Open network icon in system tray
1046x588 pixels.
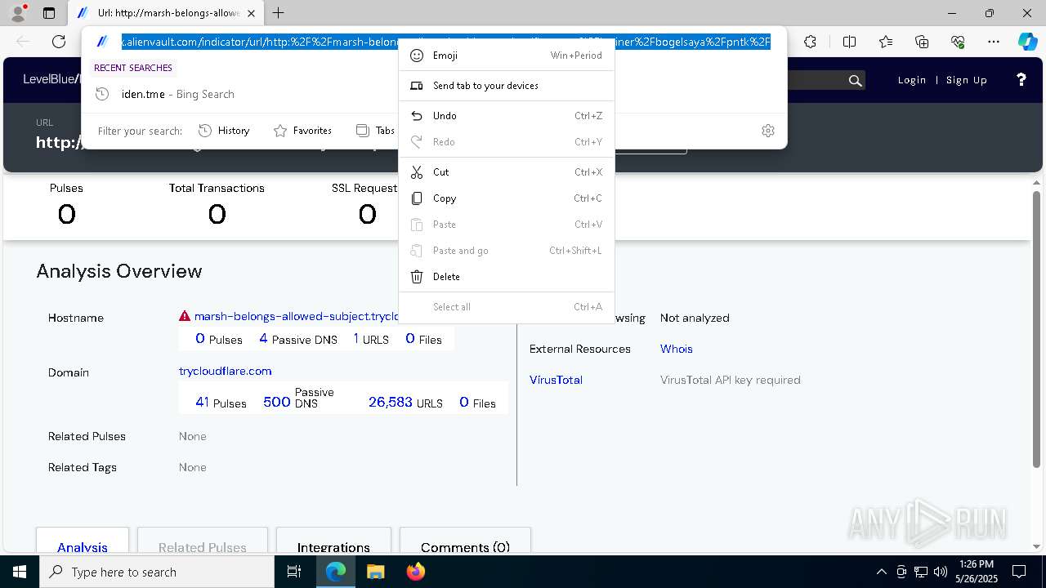[x=921, y=572]
